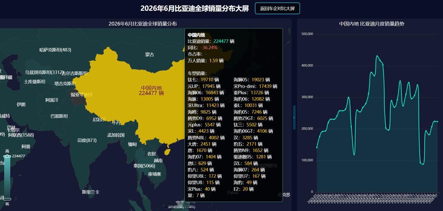
Task: Select 阿曼 on the map
Action: point(26,147)
